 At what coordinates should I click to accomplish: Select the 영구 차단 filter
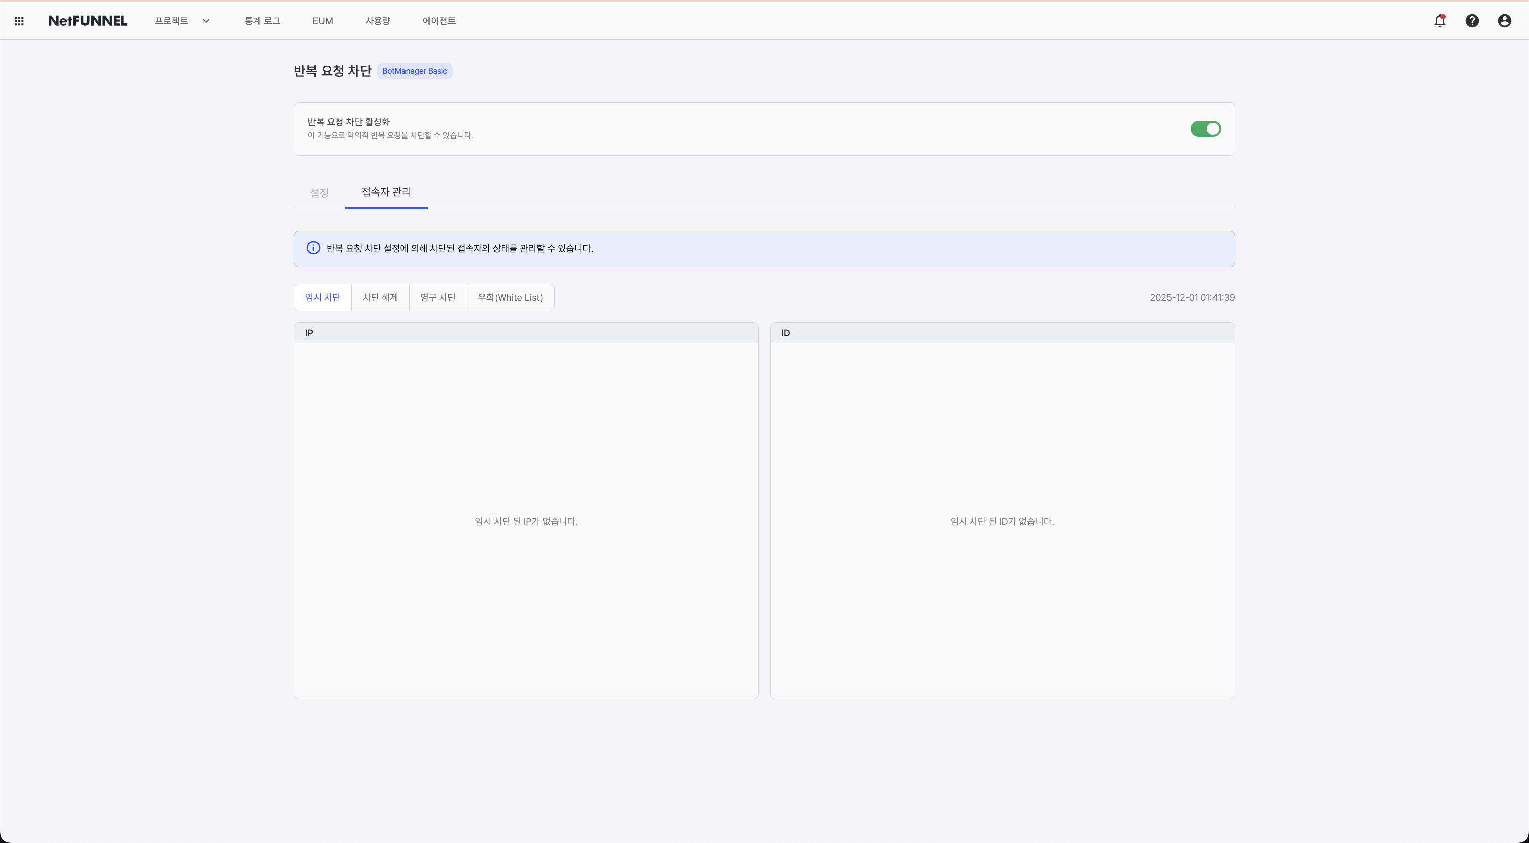pos(438,297)
